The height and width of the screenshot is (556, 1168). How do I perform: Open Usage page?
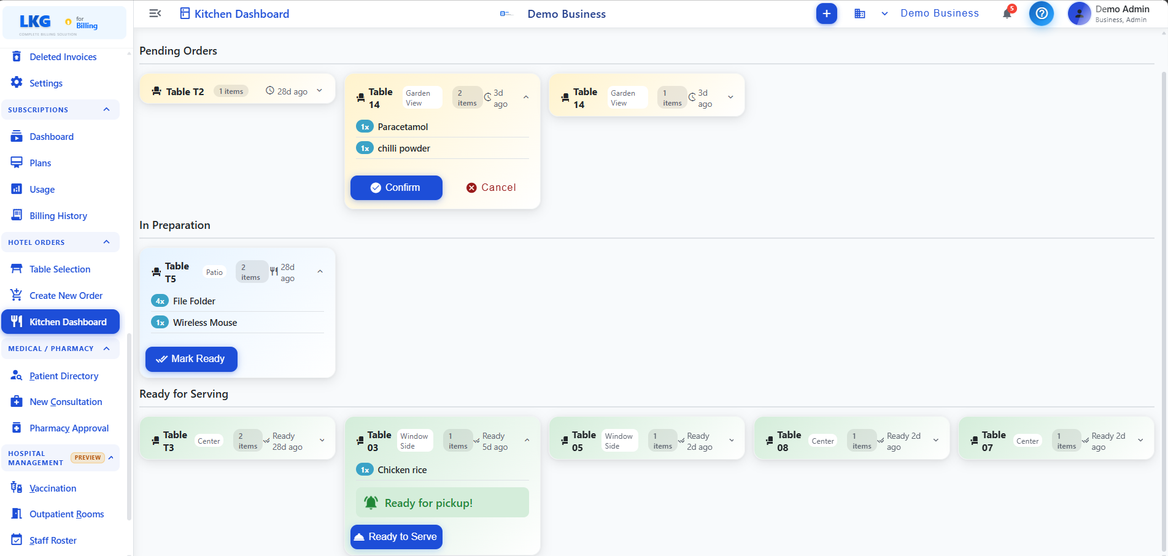click(x=42, y=190)
